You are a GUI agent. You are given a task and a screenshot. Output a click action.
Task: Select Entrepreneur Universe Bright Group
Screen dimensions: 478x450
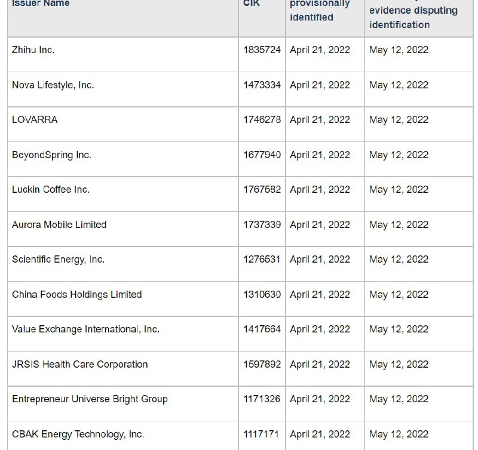click(90, 399)
